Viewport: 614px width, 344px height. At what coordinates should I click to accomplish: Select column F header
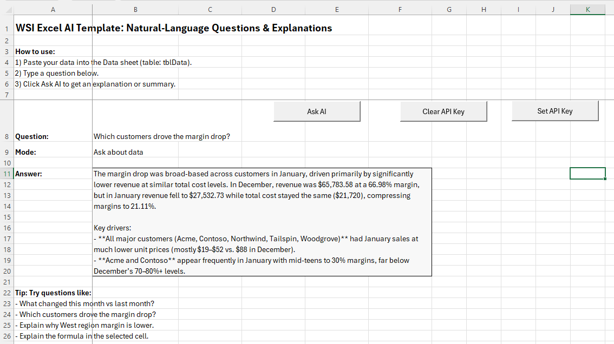pyautogui.click(x=400, y=9)
